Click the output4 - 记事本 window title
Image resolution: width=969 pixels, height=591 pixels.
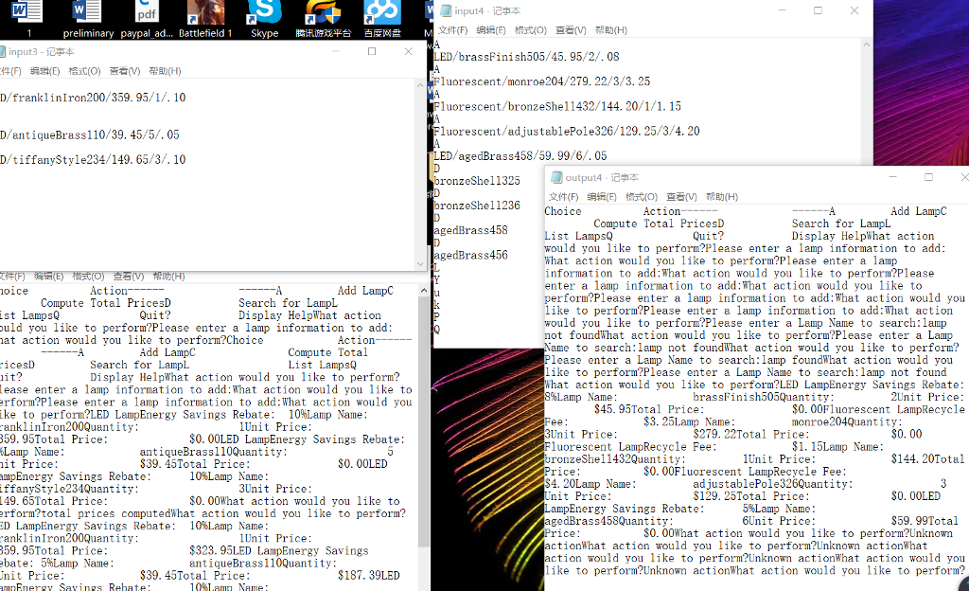coord(602,177)
